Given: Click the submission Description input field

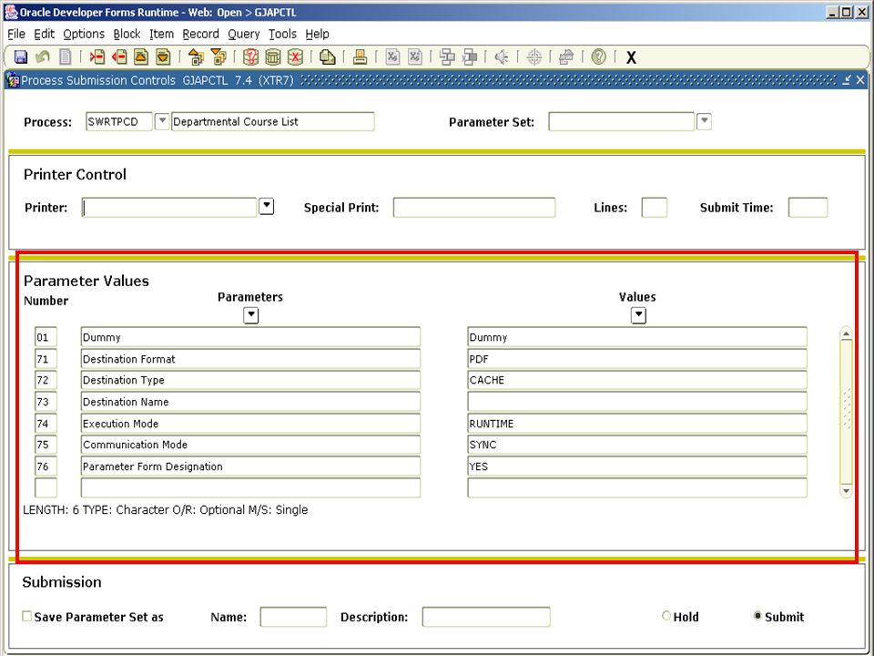Looking at the screenshot, I should coord(486,617).
